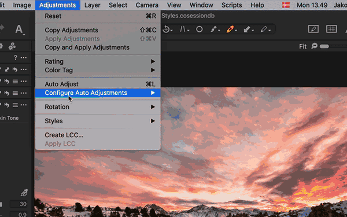Viewport: 347px width, 217px height.
Task: Click the diagonal double-arrow expand icon
Action: pos(7,69)
